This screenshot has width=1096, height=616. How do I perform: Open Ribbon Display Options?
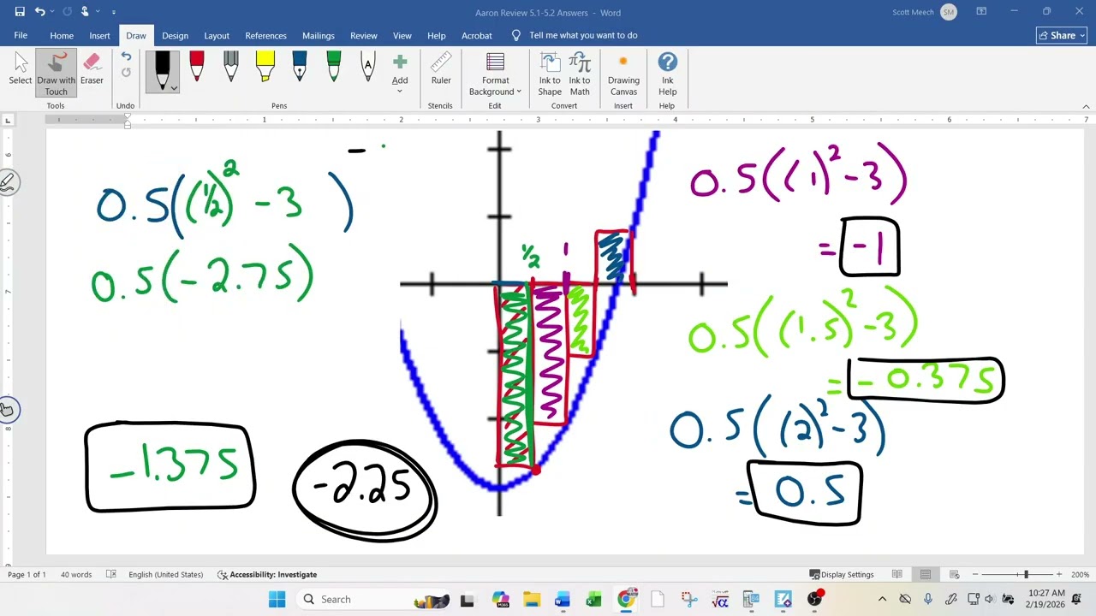pyautogui.click(x=981, y=11)
